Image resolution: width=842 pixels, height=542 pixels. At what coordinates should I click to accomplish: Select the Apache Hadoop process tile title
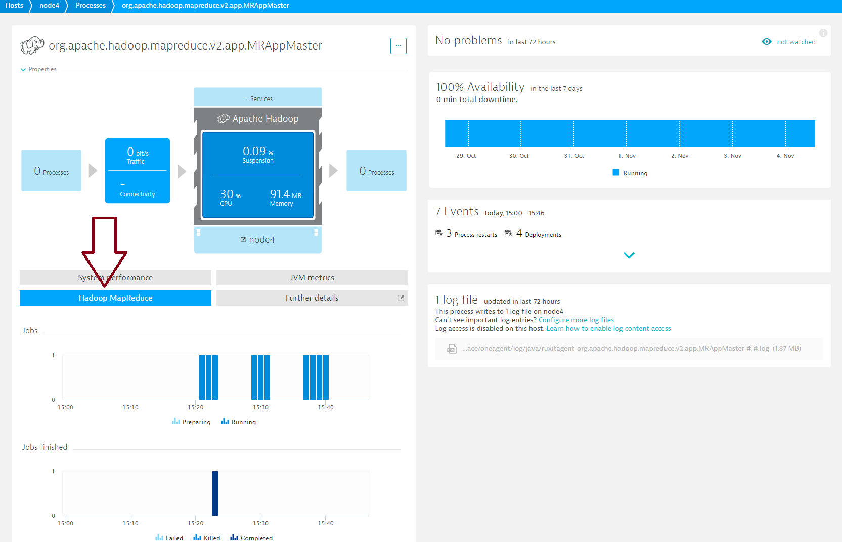265,119
